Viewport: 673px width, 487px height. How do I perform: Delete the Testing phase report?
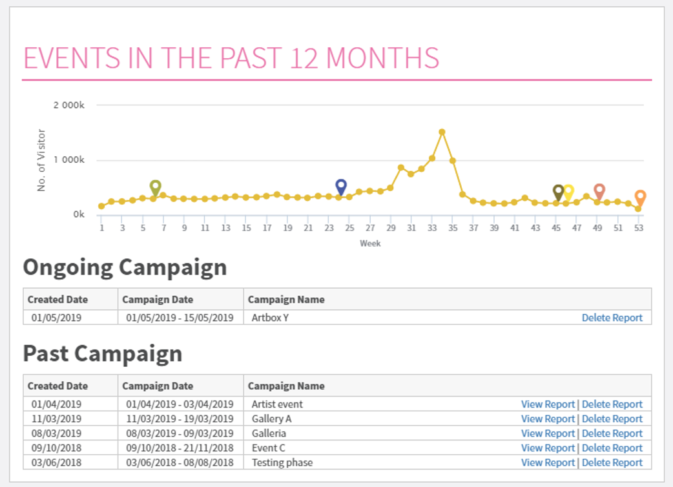[612, 462]
